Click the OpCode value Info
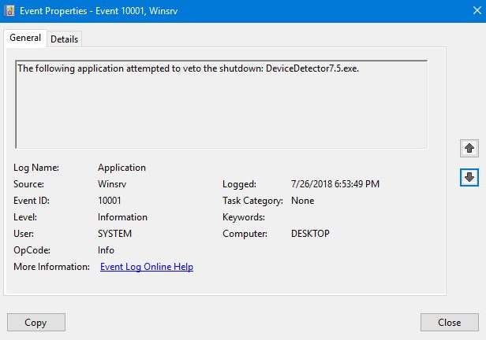 [x=106, y=250]
